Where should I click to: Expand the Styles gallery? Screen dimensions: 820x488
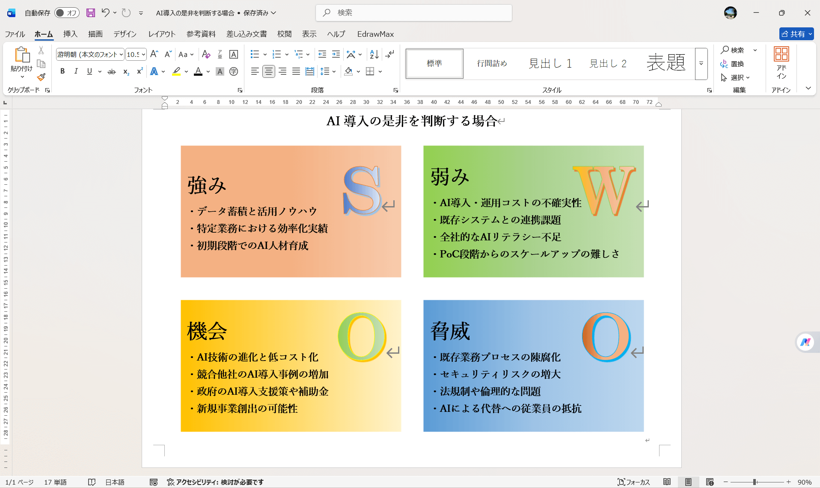[701, 64]
